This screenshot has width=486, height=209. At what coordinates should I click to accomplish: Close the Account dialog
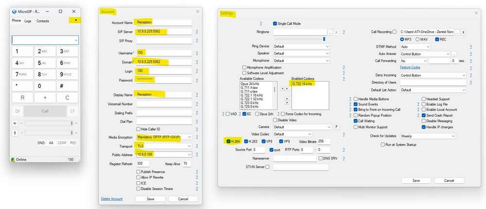[197, 12]
